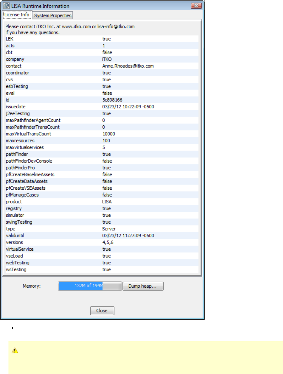
Task: Select the cbt row label
Action: (9, 53)
